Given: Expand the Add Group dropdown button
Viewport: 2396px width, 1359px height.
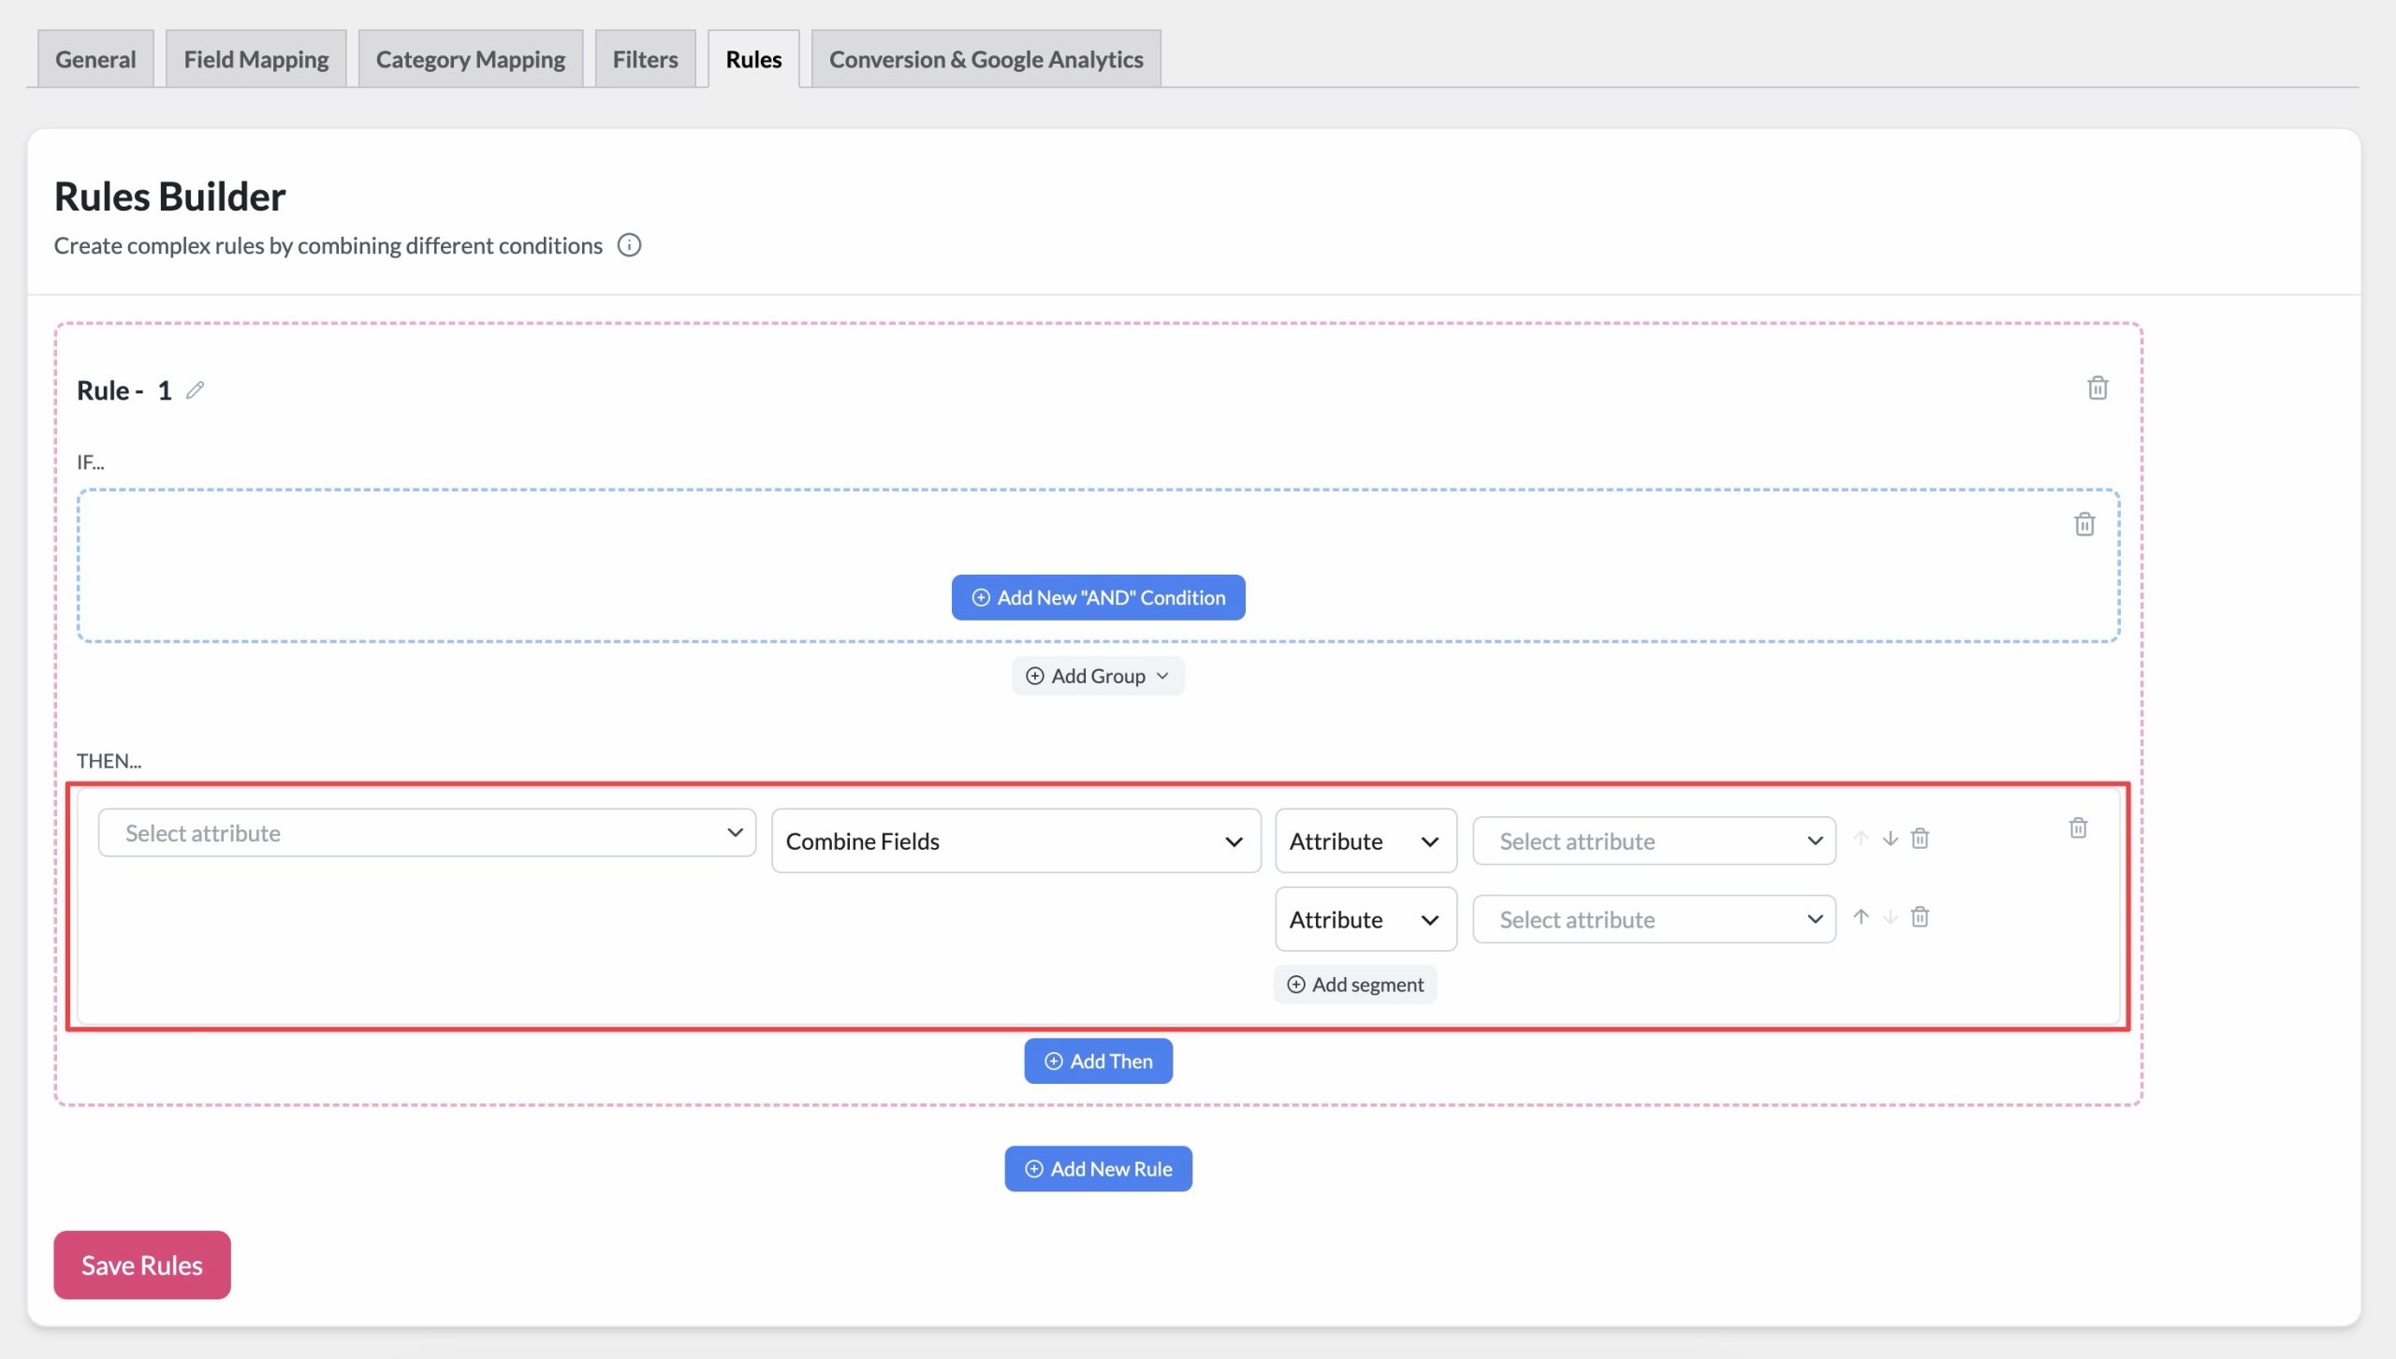Looking at the screenshot, I should (x=1098, y=676).
